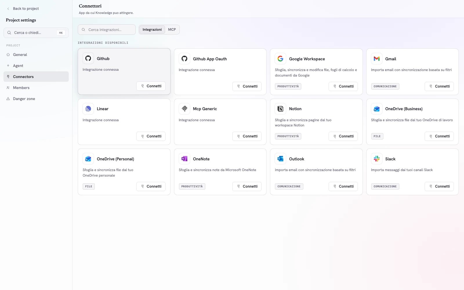Click COMUNICAZIONE tag on the Slack card
464x290 pixels.
tap(385, 186)
